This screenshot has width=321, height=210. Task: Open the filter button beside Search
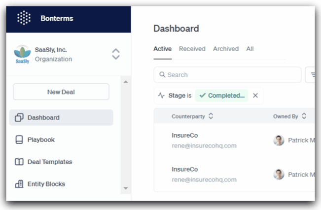tap(310, 75)
